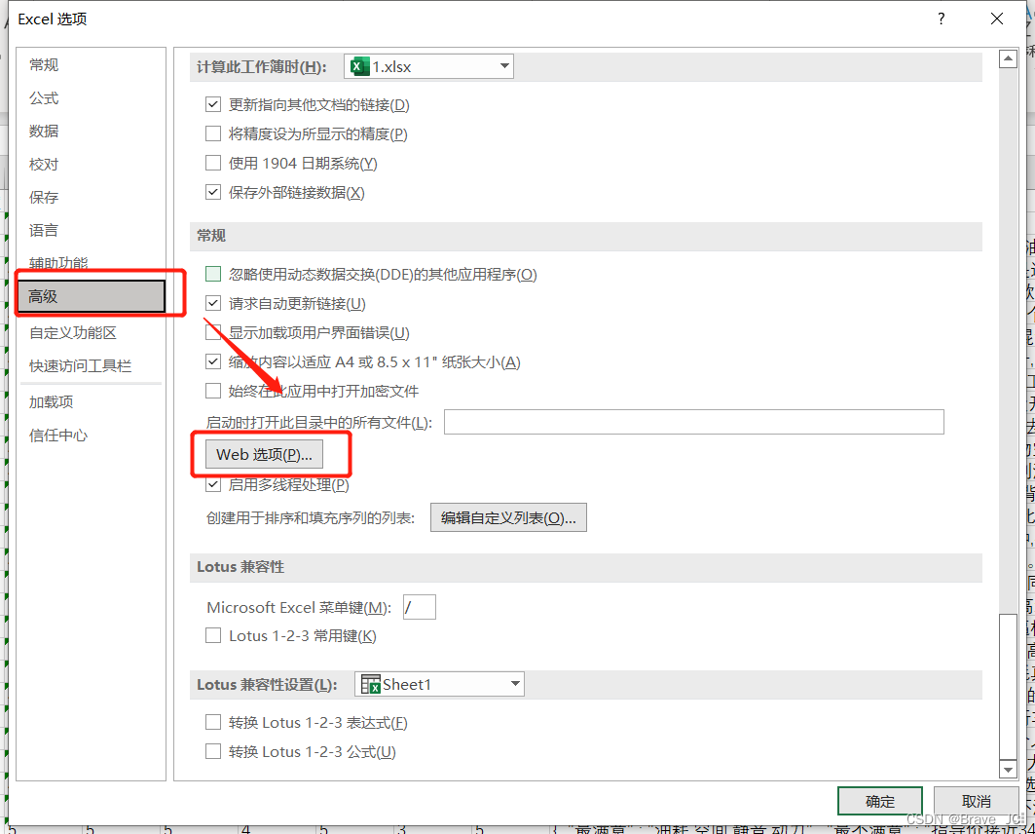Open the 加载项 category

pos(51,401)
